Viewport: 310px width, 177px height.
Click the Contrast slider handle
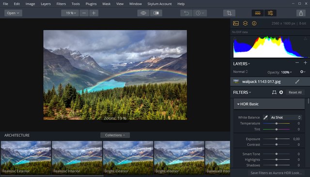click(277, 145)
